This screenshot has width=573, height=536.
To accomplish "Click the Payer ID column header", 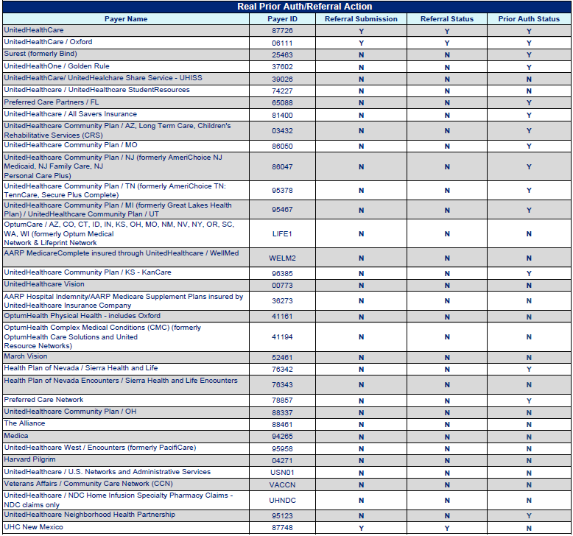I will 282,19.
